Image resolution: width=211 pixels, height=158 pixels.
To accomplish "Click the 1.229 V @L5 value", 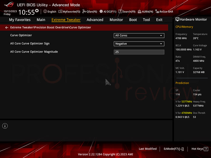I will [x=182, y=106].
